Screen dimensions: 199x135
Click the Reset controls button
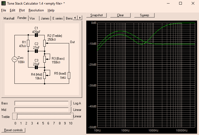(13, 130)
